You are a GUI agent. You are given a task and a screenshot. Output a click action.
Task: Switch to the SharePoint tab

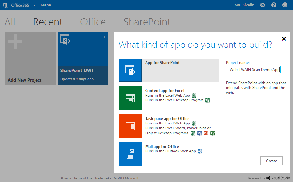[x=147, y=22]
